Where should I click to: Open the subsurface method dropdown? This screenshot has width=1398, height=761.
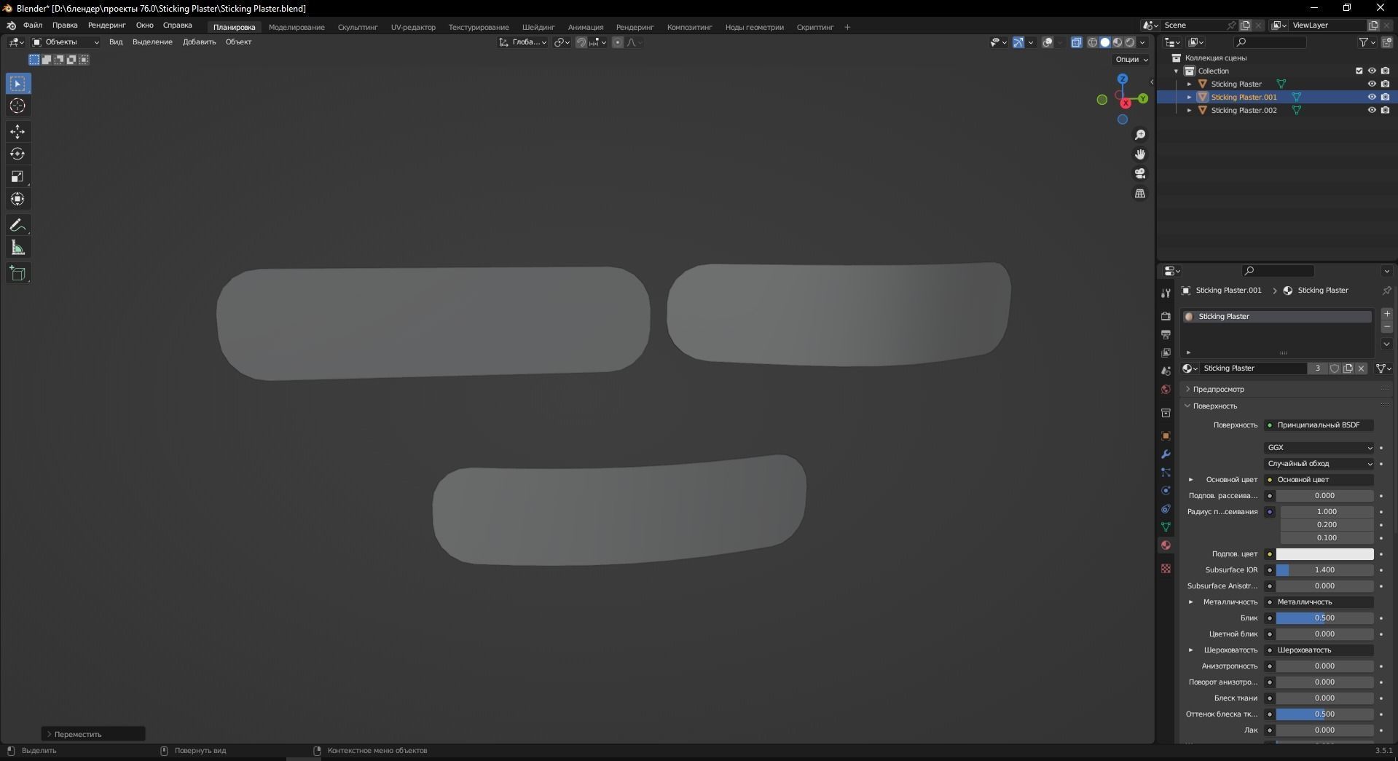[1319, 464]
